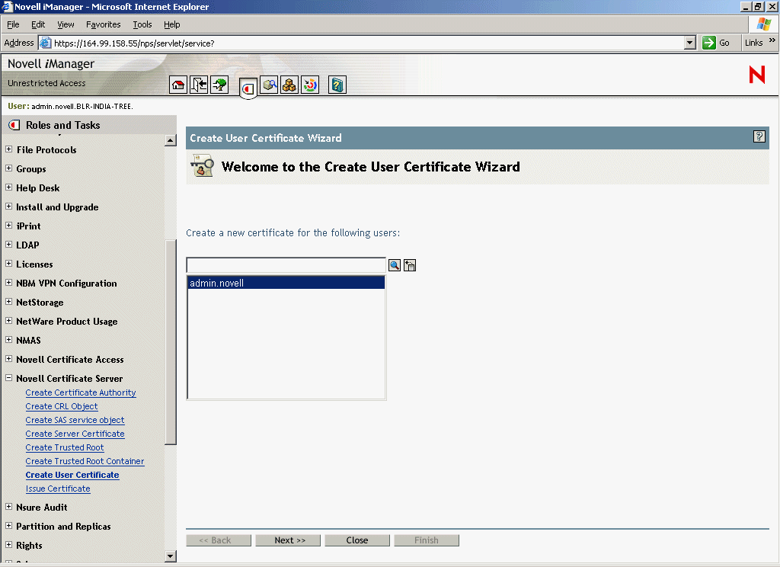Image resolution: width=780 pixels, height=567 pixels.
Task: Expand the NetStorage role
Action: 8,302
